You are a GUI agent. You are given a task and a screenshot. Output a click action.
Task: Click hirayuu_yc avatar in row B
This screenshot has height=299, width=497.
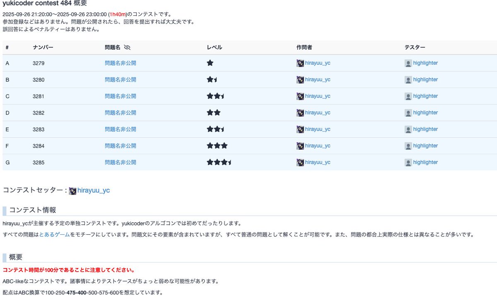300,80
